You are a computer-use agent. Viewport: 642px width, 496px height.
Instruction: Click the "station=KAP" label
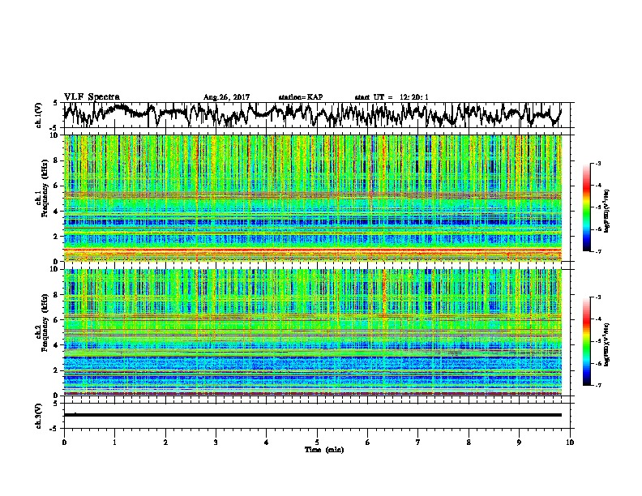coord(301,97)
